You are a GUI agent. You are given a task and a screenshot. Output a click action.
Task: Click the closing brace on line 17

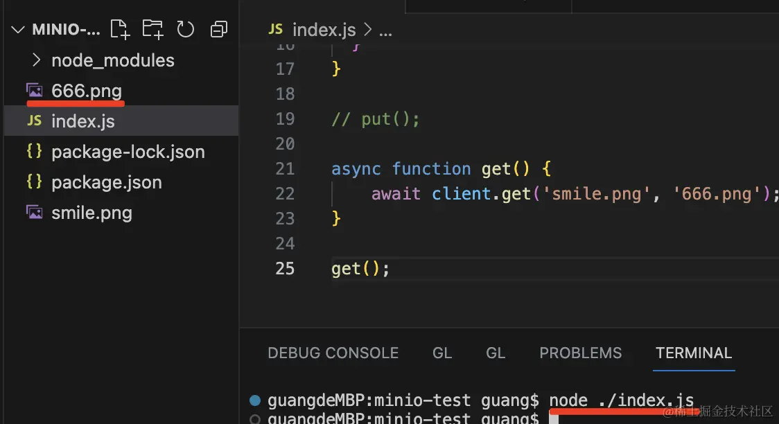(336, 69)
